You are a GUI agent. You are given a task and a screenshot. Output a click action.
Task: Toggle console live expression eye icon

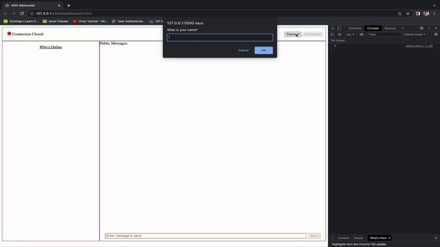point(362,34)
